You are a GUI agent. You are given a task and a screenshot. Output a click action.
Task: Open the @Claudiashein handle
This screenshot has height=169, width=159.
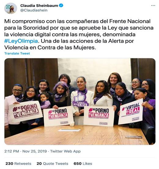(x=34, y=10)
